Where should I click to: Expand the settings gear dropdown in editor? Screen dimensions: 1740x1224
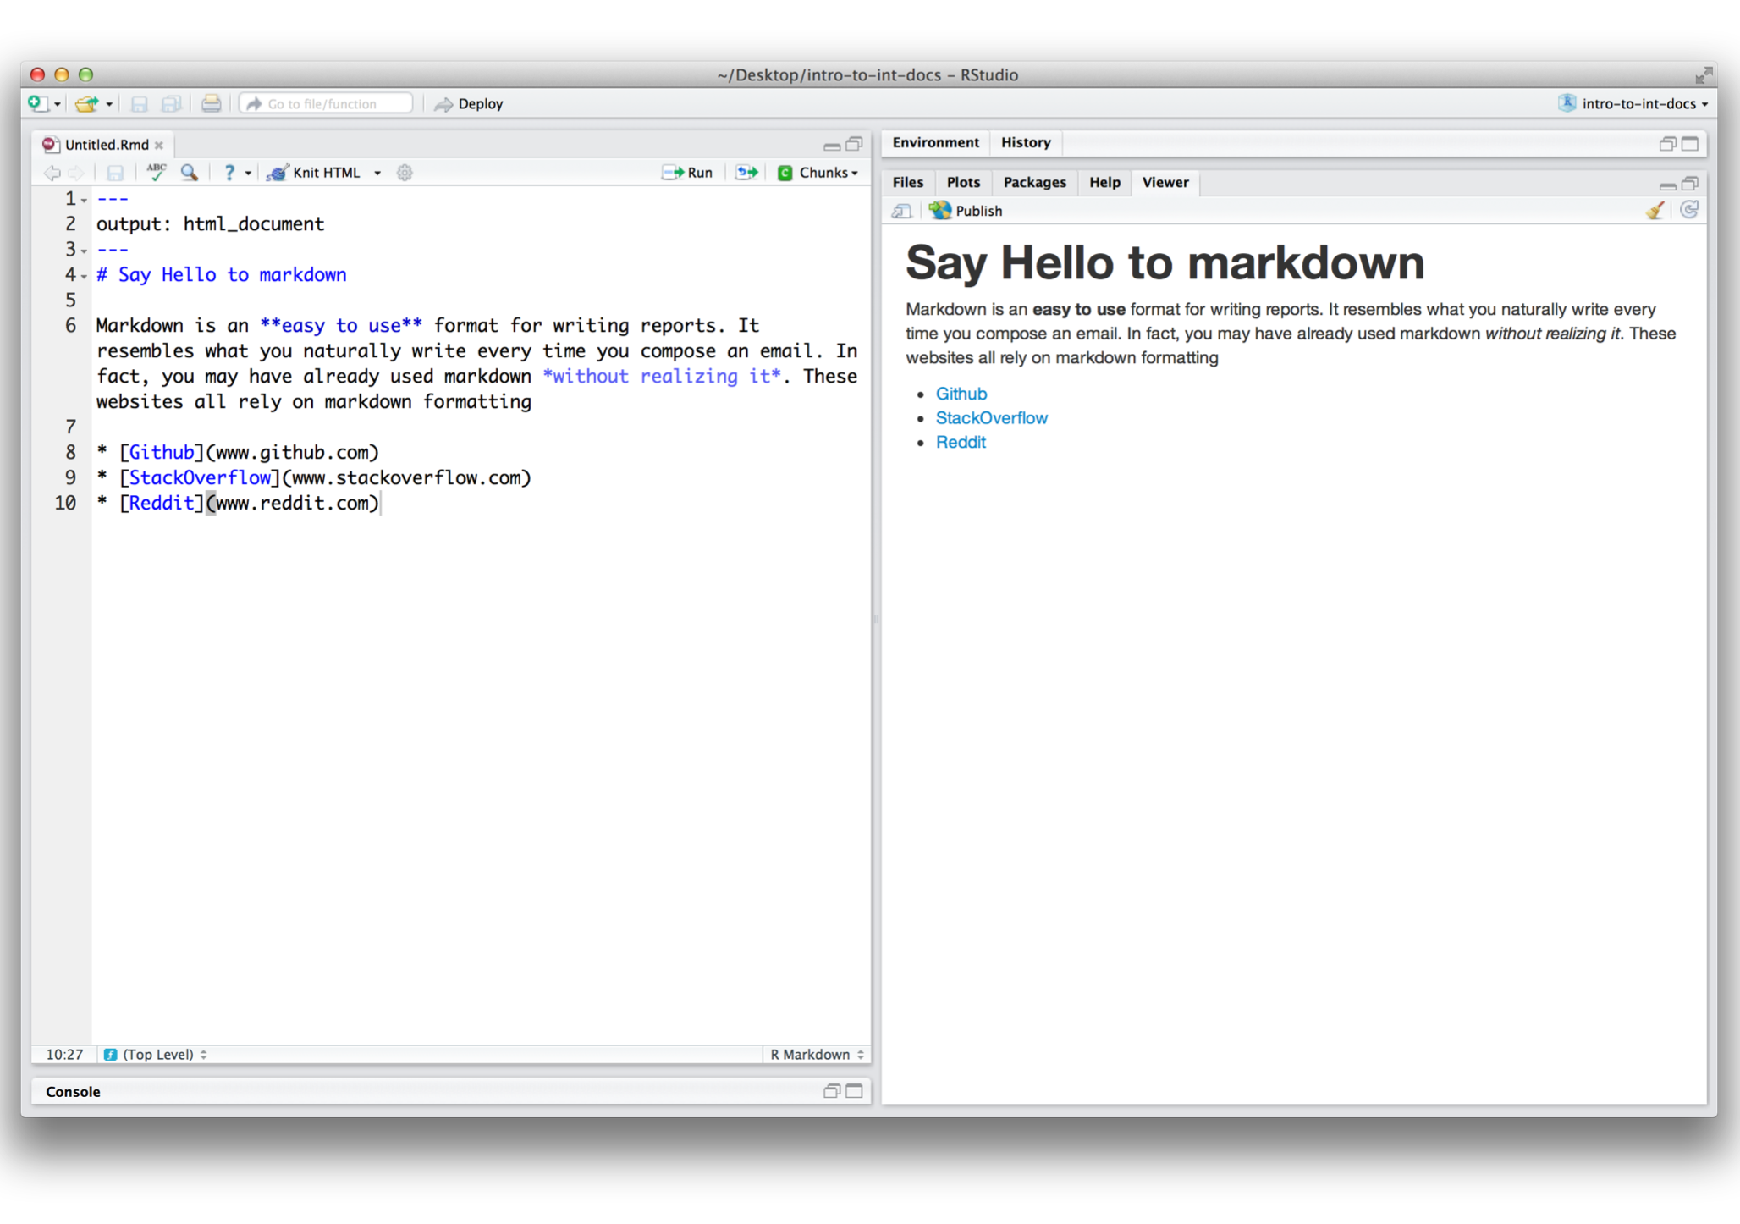pos(405,172)
